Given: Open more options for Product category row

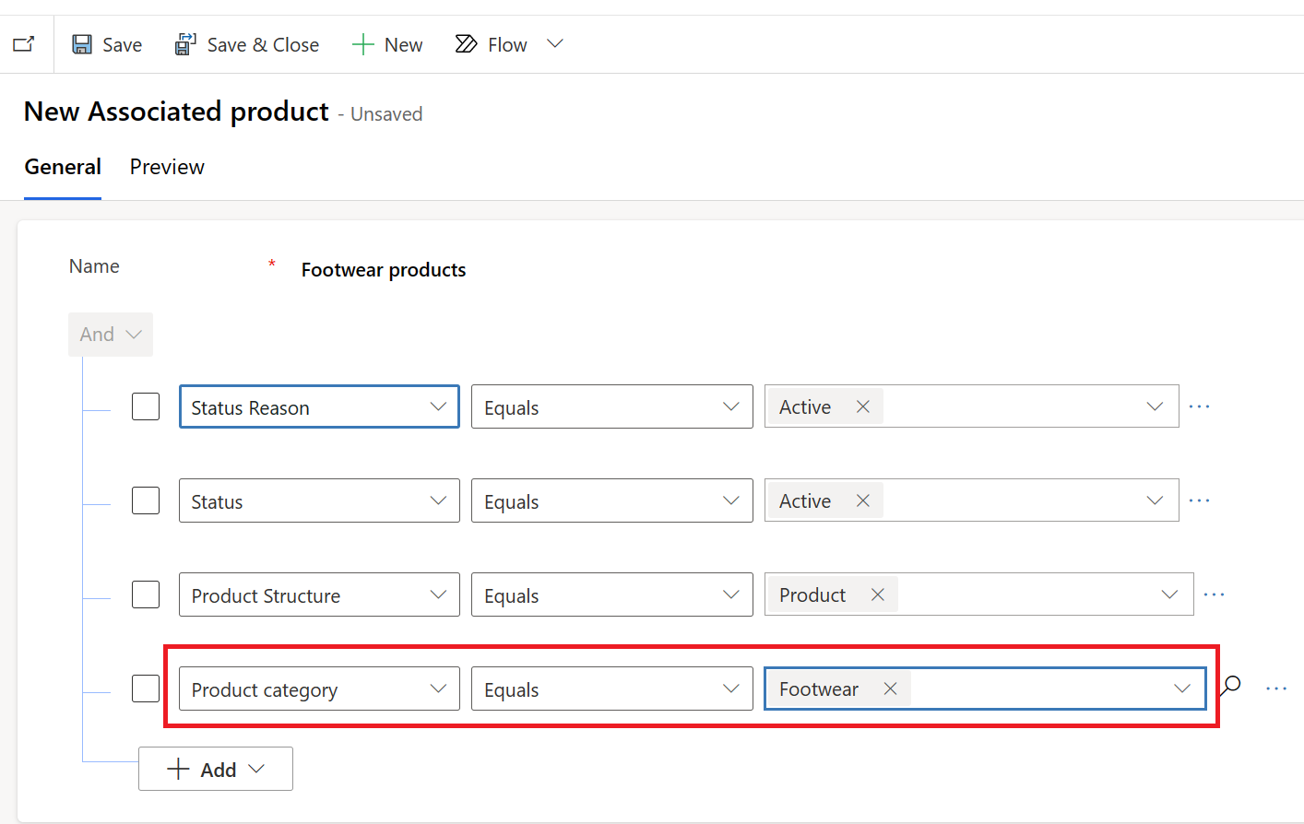Looking at the screenshot, I should [x=1276, y=689].
